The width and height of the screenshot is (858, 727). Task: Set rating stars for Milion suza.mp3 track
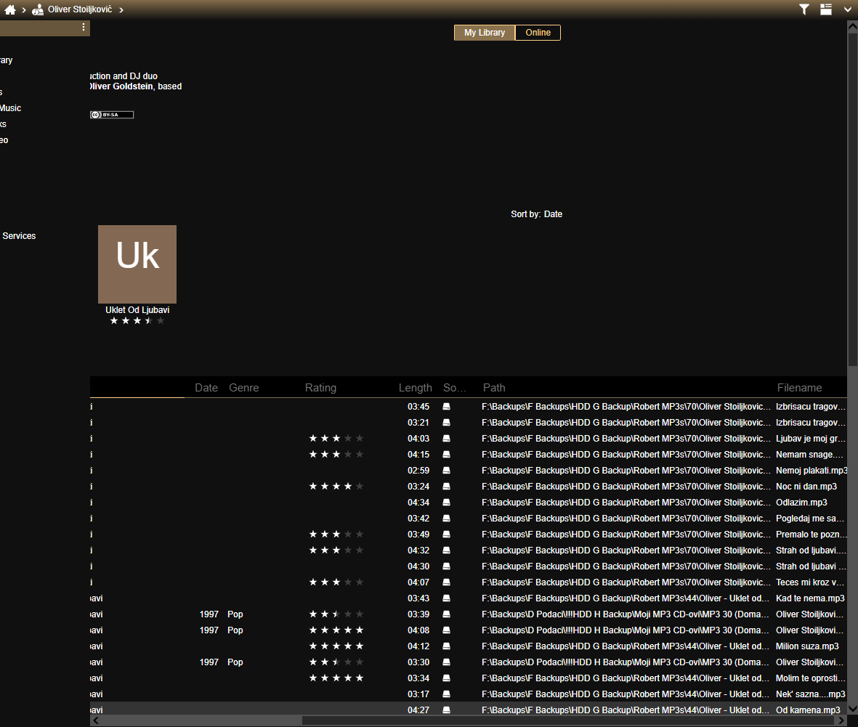336,646
